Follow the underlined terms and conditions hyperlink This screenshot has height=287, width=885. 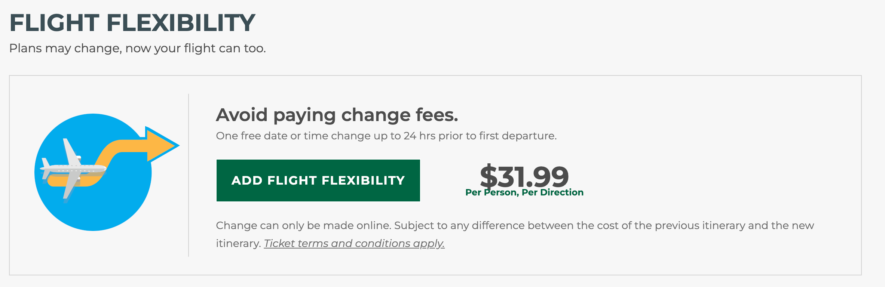tap(354, 243)
